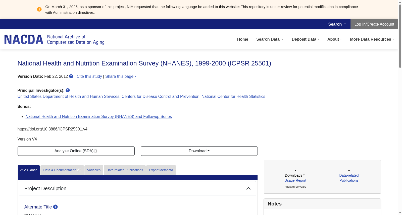Click the orange info icon in the banner
Image resolution: width=402 pixels, height=215 pixels.
pyautogui.click(x=39, y=9)
